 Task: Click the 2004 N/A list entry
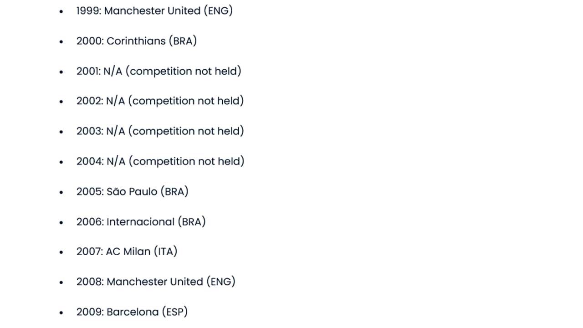(160, 161)
